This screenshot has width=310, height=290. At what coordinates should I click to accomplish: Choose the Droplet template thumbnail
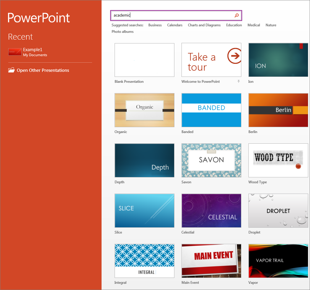(278, 211)
